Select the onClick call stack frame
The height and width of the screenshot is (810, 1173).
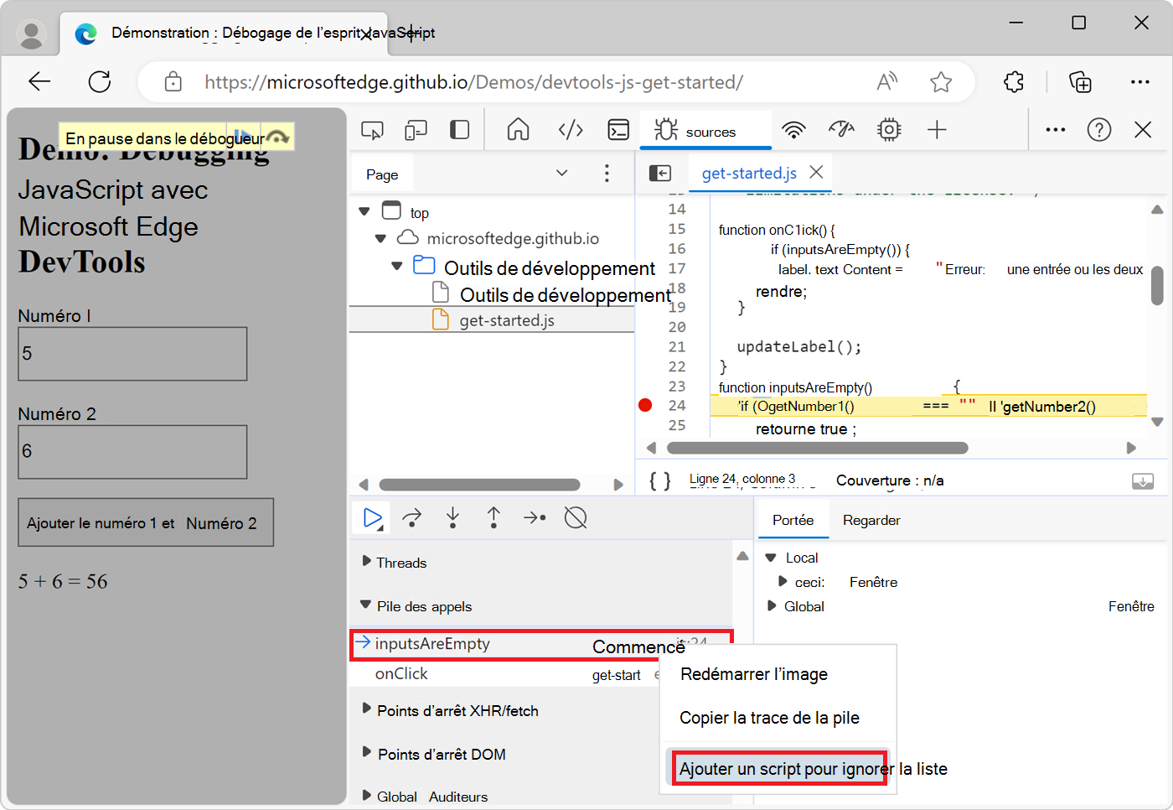pyautogui.click(x=504, y=674)
